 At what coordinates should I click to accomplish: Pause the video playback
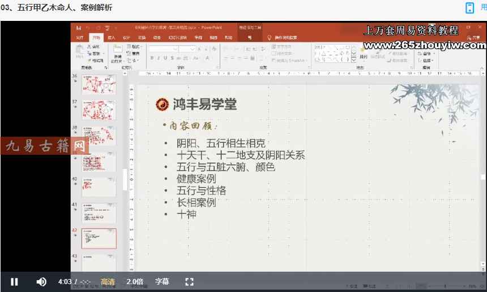(14, 281)
